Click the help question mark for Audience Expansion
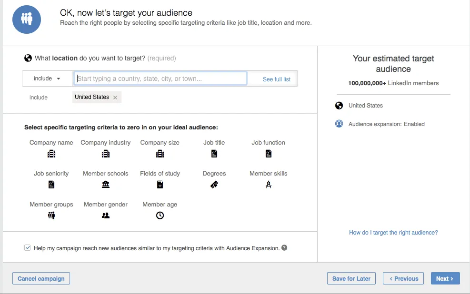This screenshot has height=294, width=470. tap(284, 247)
